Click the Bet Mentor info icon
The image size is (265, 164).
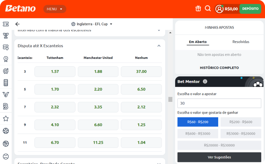point(205,81)
